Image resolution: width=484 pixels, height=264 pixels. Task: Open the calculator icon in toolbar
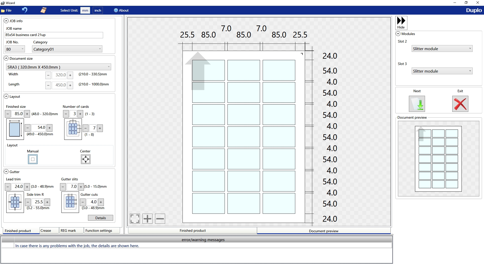tap(43, 10)
